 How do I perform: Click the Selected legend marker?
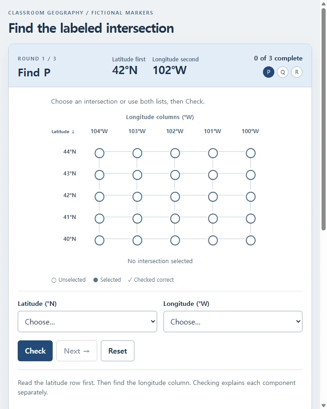coord(96,280)
